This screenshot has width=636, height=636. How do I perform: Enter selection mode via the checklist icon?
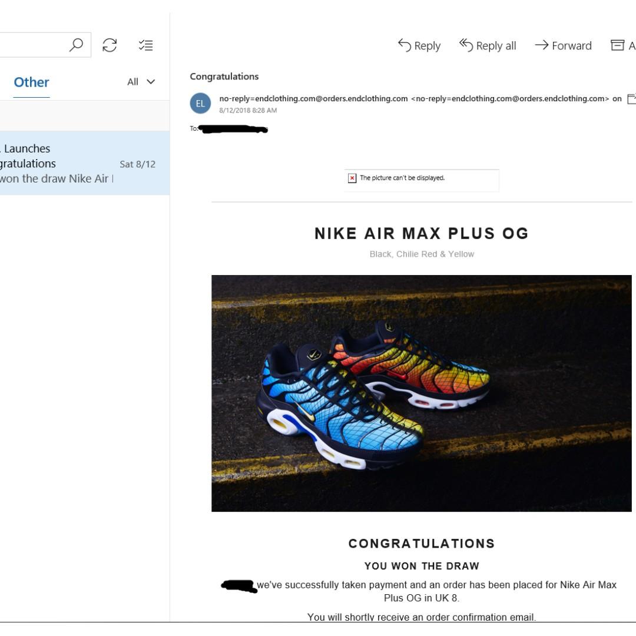pos(145,45)
